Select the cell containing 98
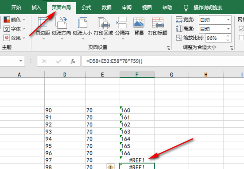 (x=65, y=166)
